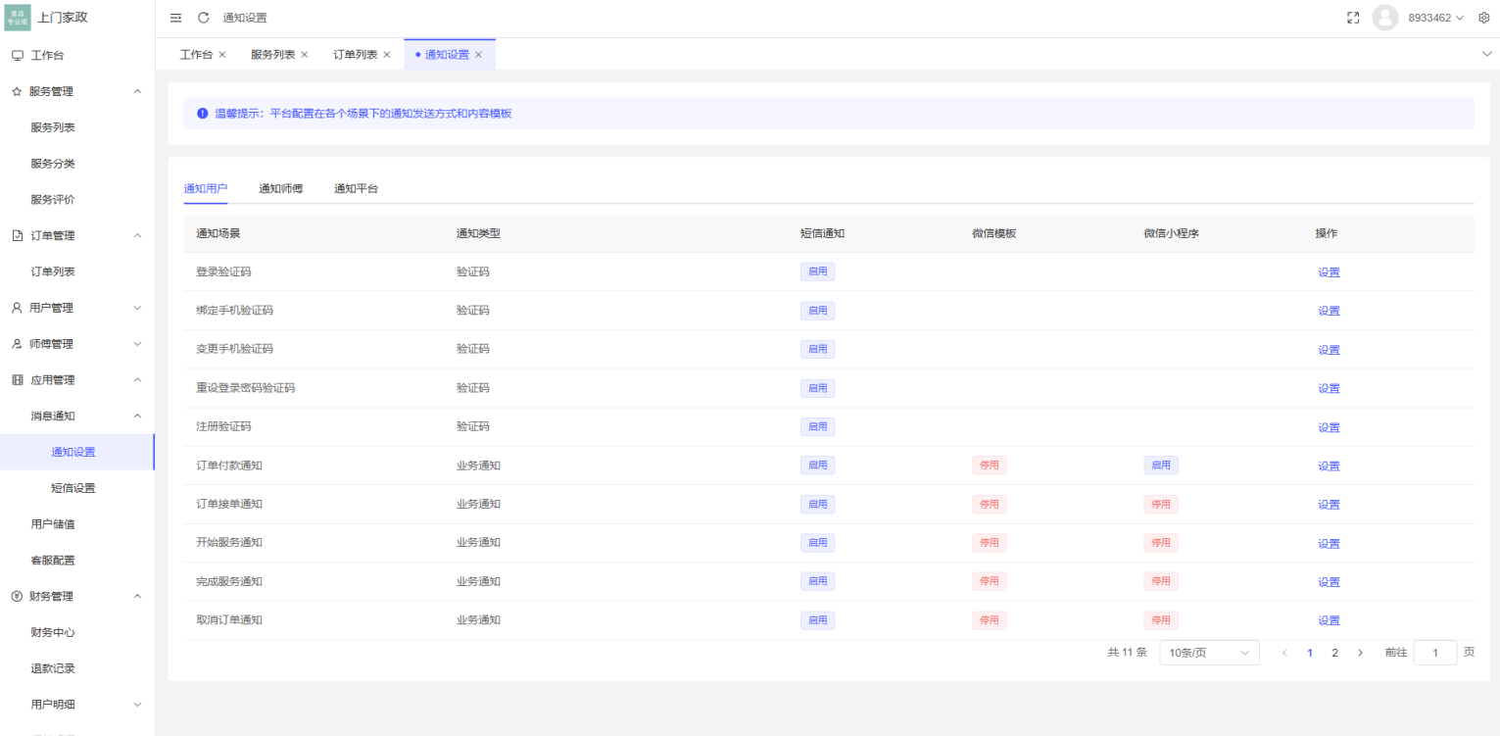Open the settings gear at top right

point(1482,17)
